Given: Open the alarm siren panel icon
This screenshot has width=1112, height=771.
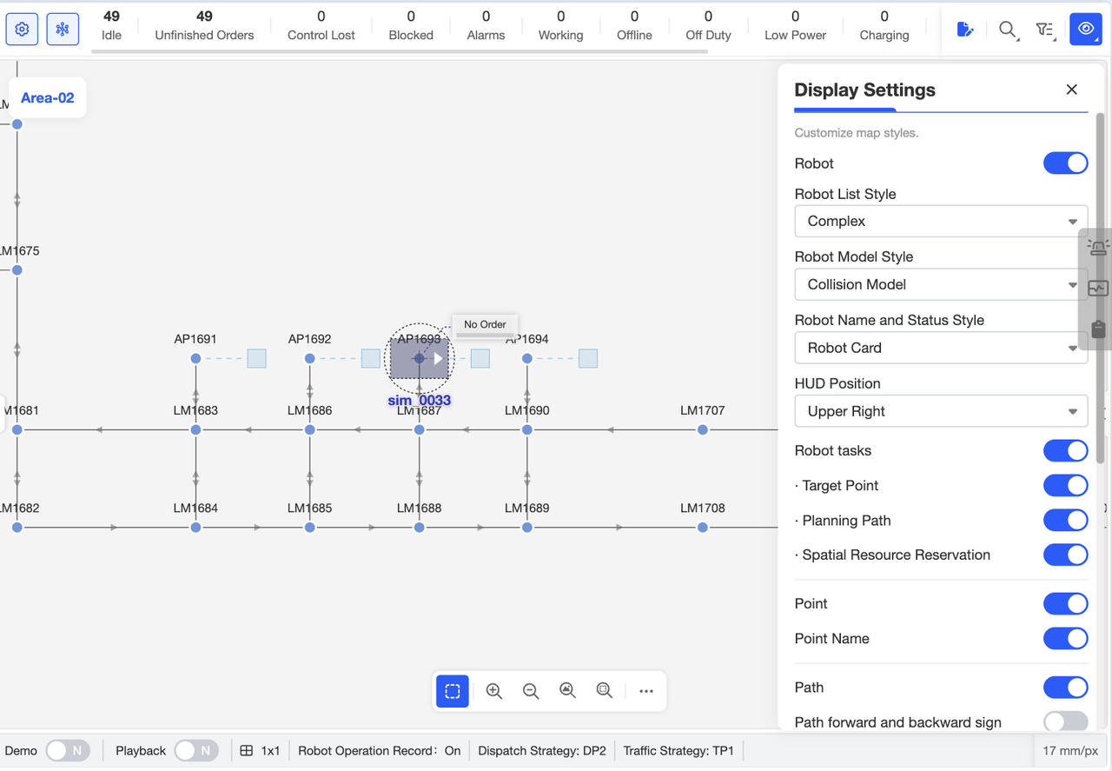Looking at the screenshot, I should (x=1097, y=246).
